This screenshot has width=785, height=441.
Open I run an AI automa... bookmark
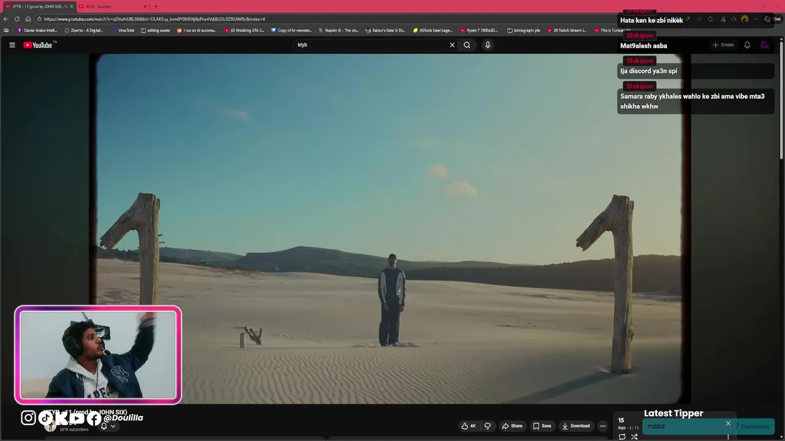197,30
